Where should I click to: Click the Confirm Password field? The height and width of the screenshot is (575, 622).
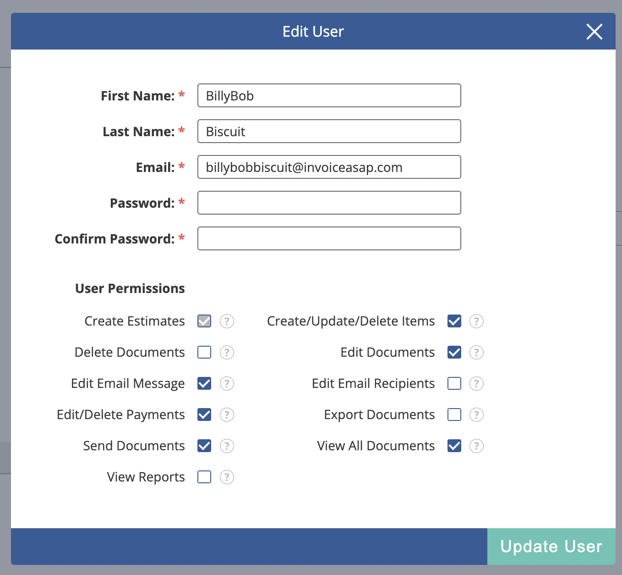click(x=329, y=238)
